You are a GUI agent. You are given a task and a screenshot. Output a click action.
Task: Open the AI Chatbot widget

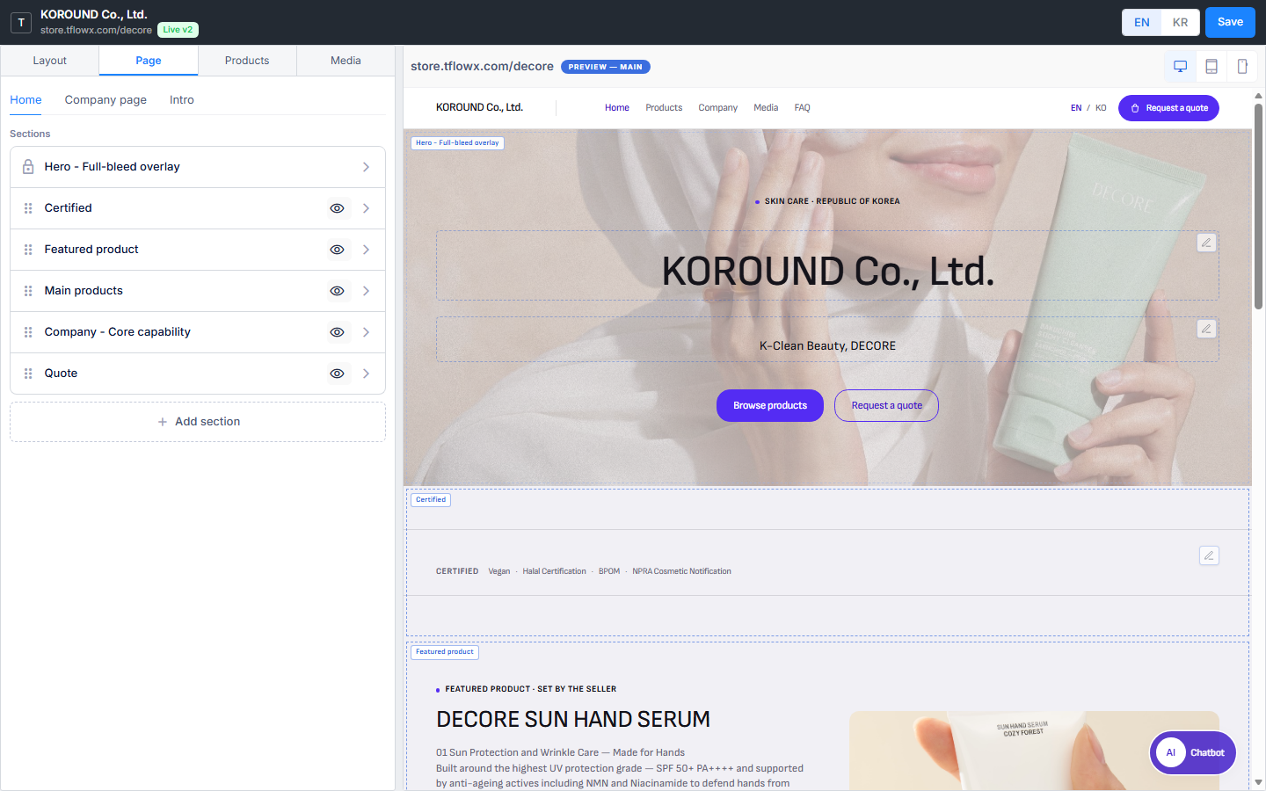click(x=1193, y=752)
